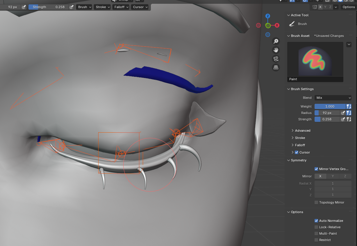The height and width of the screenshot is (246, 357).
Task: Toggle radius pressure icon in the top header
Action: 24,7
